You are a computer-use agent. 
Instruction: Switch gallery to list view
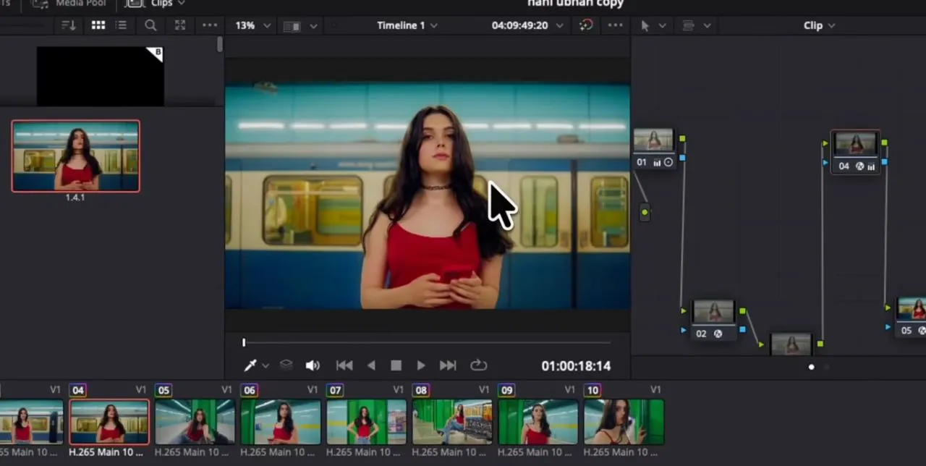(122, 25)
